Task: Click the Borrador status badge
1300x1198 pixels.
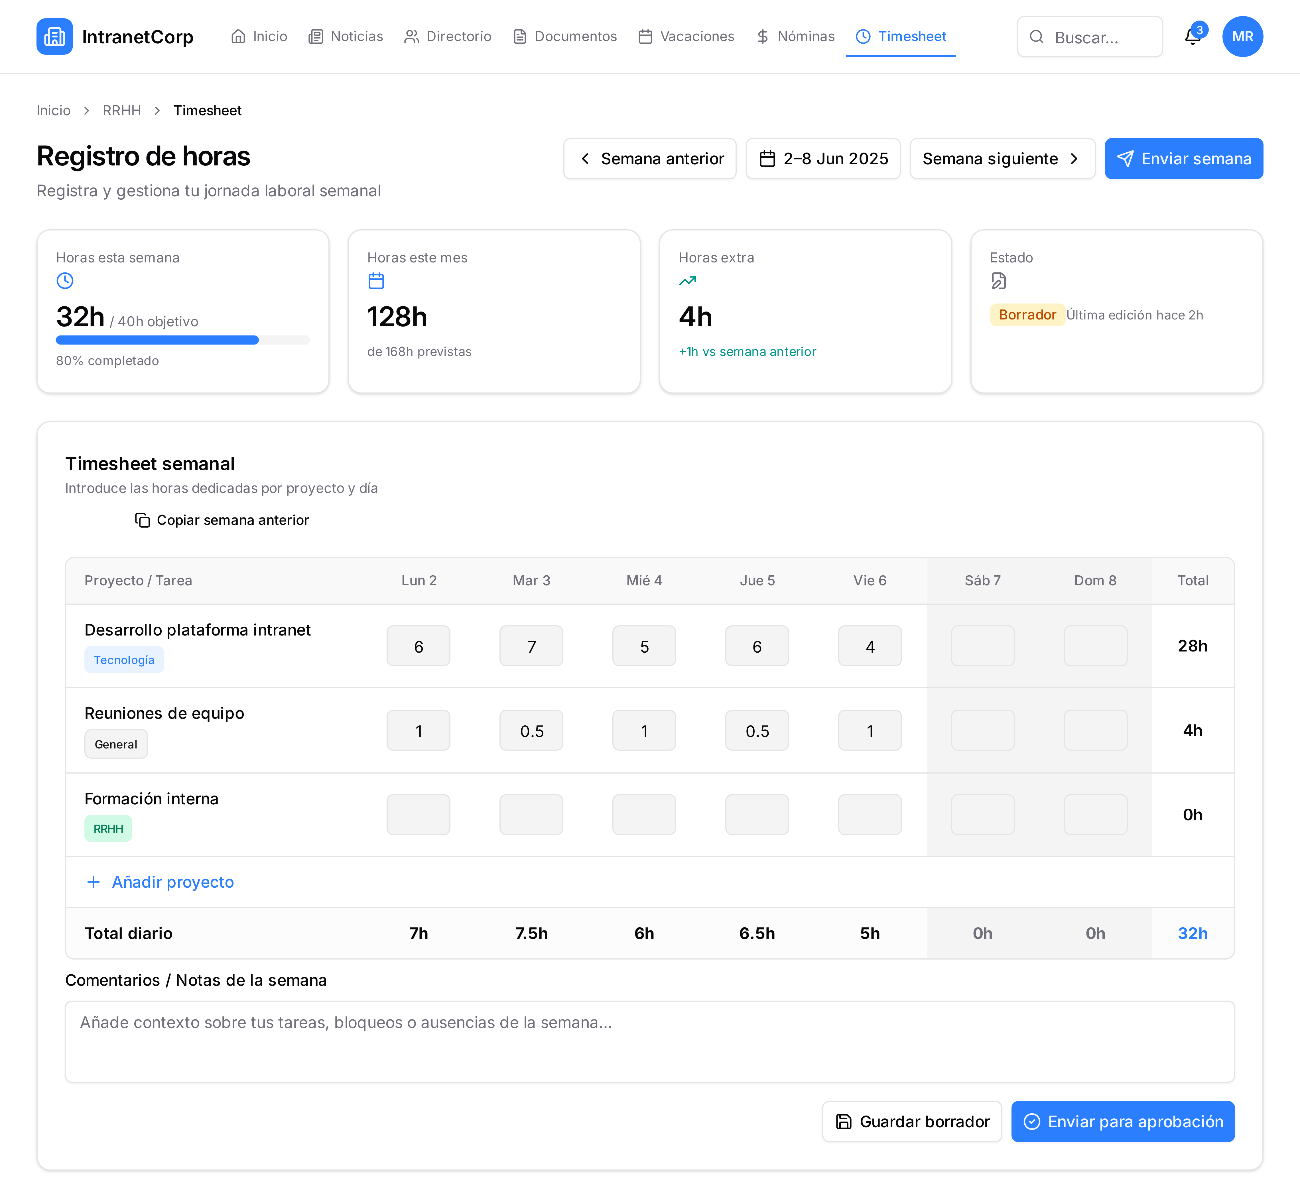Action: (x=1027, y=315)
